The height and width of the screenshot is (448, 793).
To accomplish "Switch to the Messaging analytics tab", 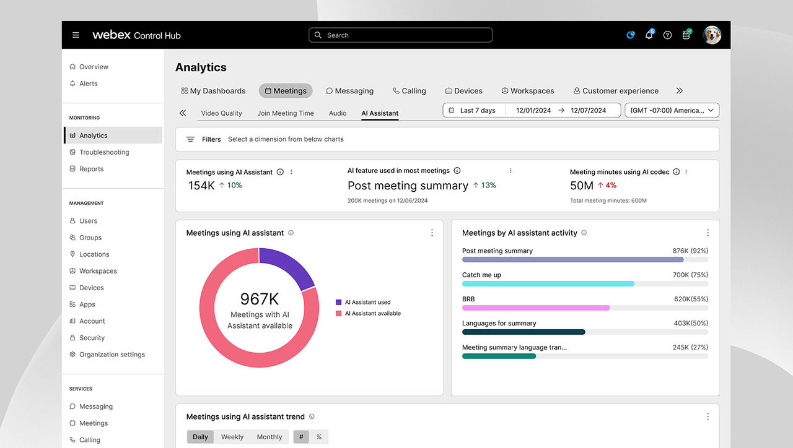I will pos(349,91).
